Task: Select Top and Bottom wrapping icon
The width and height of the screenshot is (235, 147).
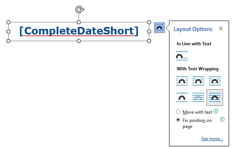Action: [182, 97]
